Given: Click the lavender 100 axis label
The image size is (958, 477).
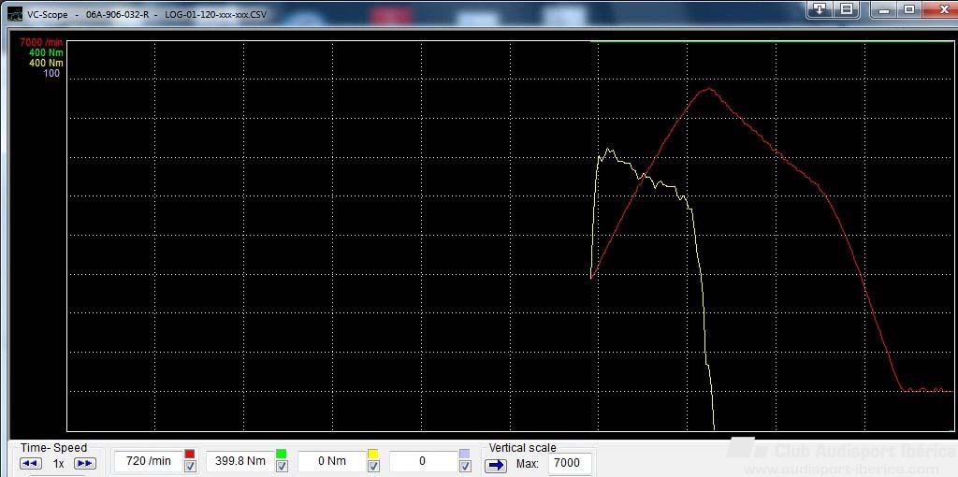Looking at the screenshot, I should coord(51,73).
